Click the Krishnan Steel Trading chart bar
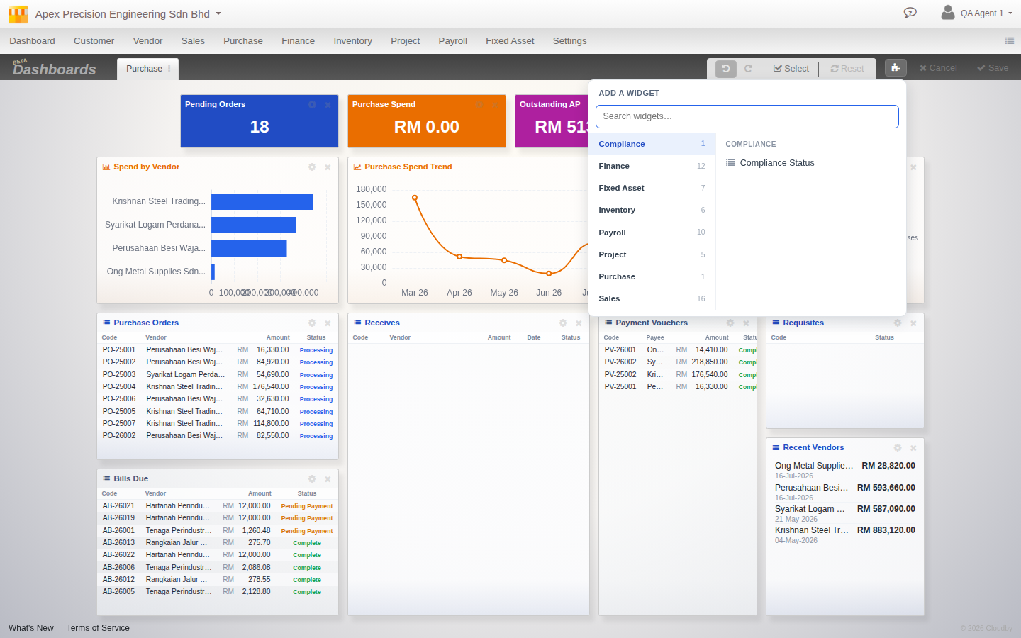Viewport: 1021px width, 638px height. pyautogui.click(x=262, y=201)
